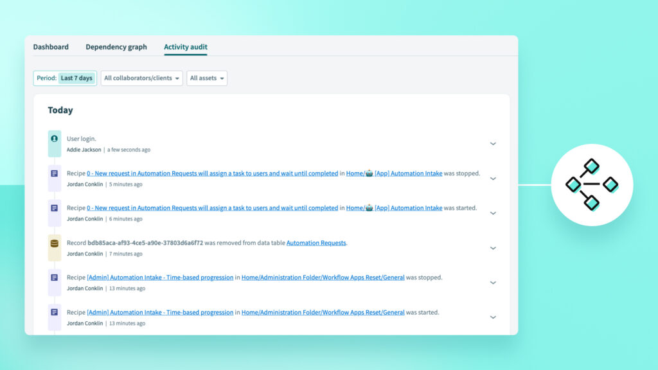Open Time-based progression link in stopped entry
Screen dimensions: 658x370
coord(160,277)
